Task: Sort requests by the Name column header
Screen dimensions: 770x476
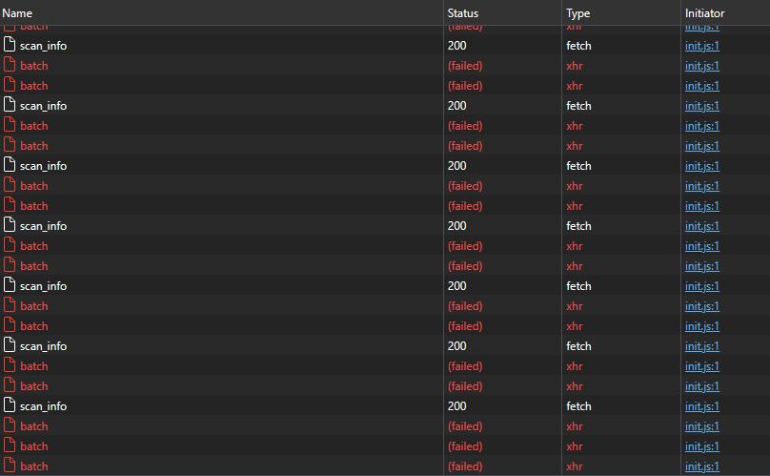Action: [x=17, y=13]
